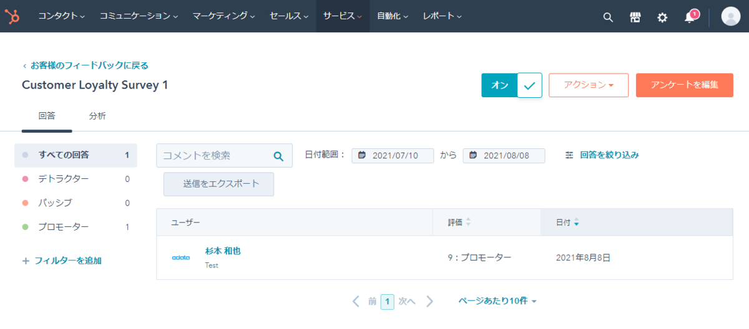Click the start date field 2021/07/10
The image size is (749, 329).
tap(393, 156)
